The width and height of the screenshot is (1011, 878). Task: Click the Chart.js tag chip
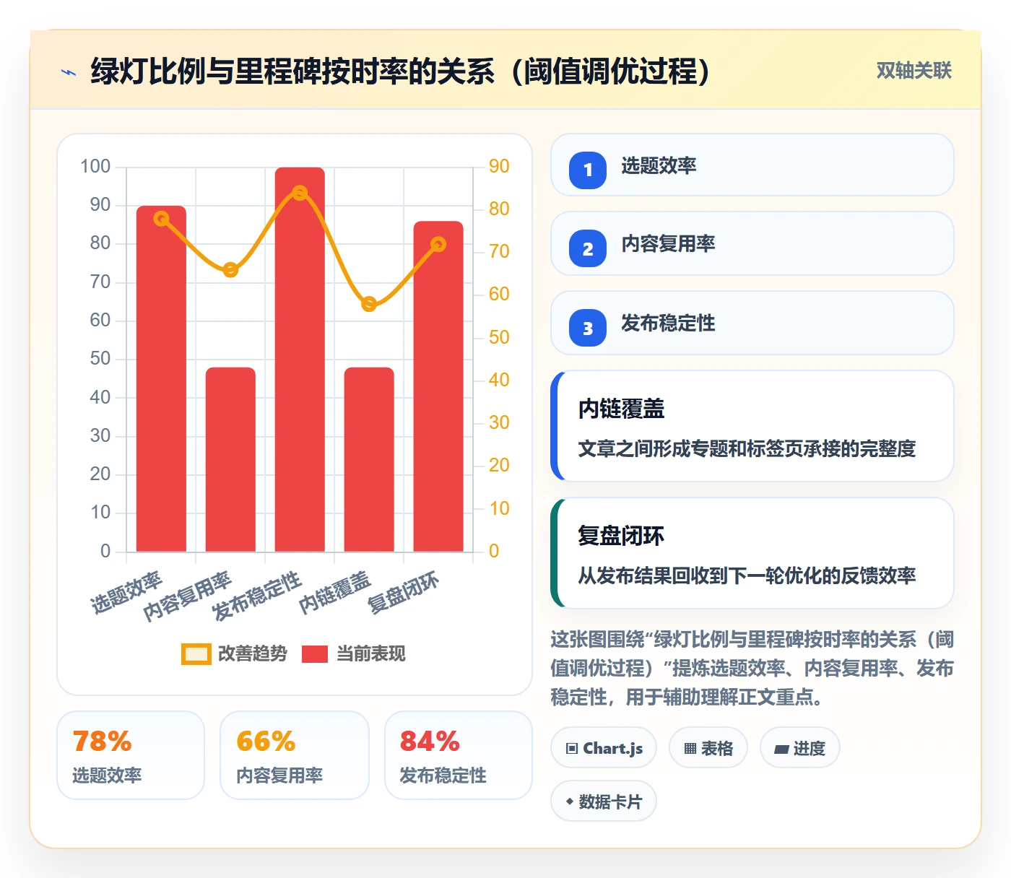click(x=604, y=748)
